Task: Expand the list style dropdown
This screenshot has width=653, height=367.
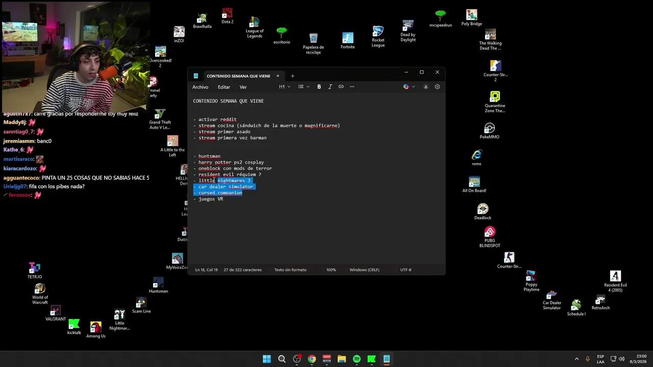Action: click(x=304, y=87)
